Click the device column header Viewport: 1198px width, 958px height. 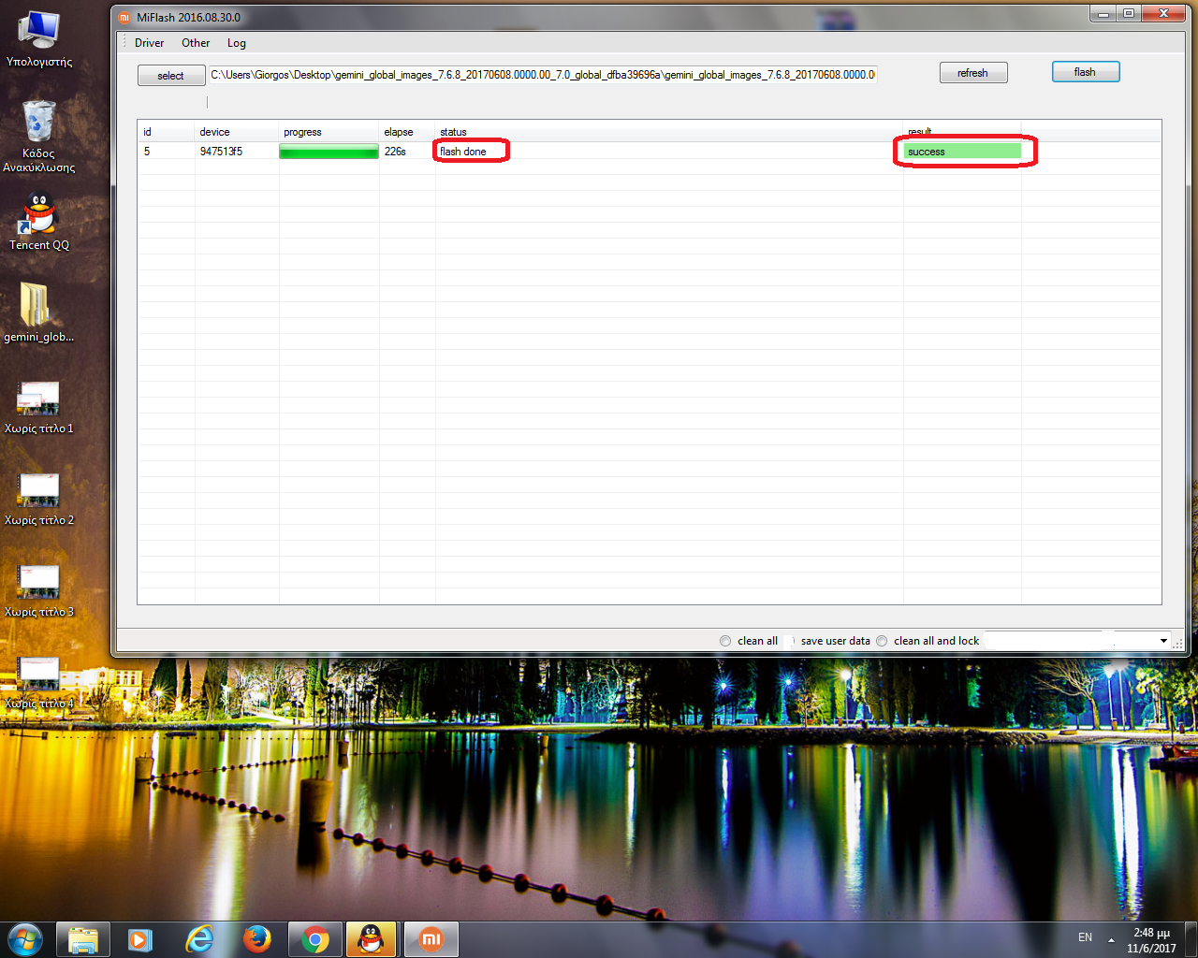coord(237,132)
